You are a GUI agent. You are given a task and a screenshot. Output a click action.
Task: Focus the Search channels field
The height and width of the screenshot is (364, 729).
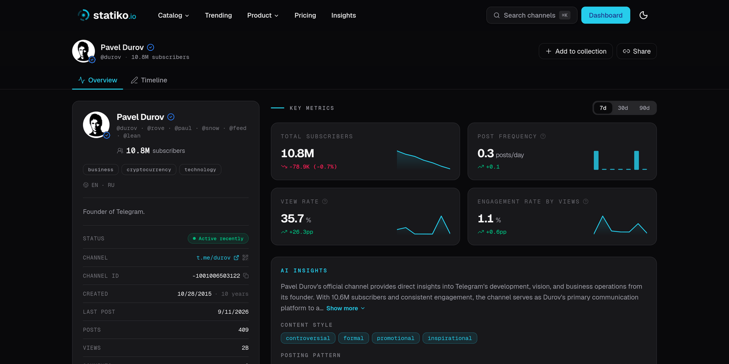(532, 15)
